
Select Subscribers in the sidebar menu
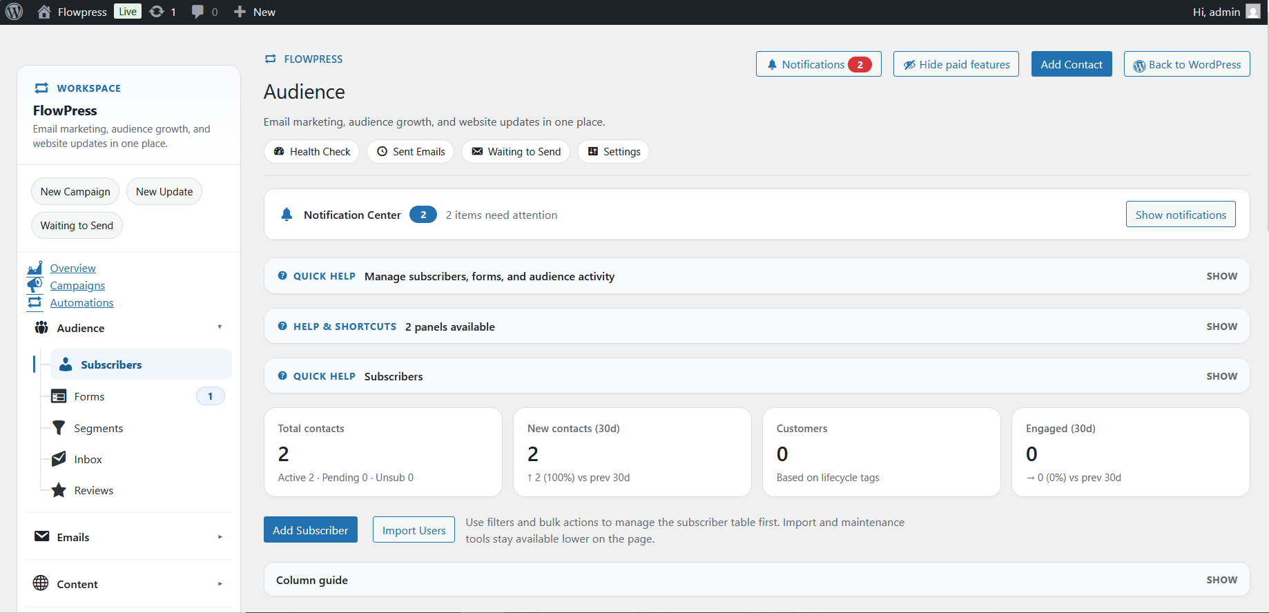tap(141, 364)
